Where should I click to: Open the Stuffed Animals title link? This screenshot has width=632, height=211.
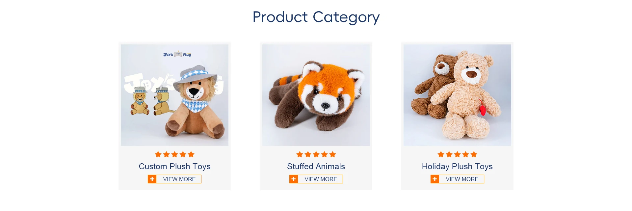pyautogui.click(x=316, y=167)
